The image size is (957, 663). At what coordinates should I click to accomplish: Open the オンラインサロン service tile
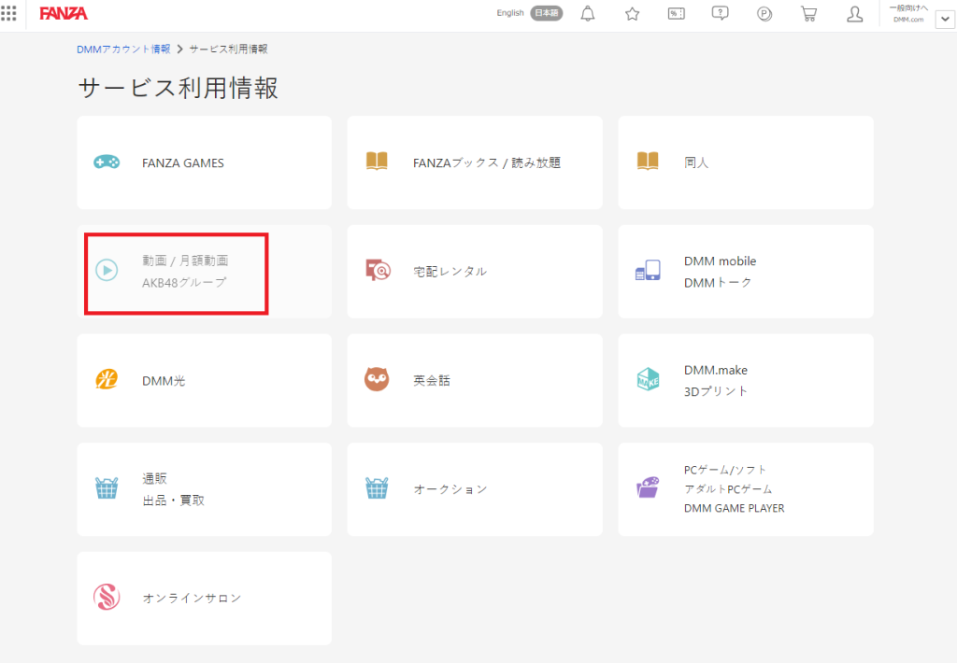tap(204, 598)
